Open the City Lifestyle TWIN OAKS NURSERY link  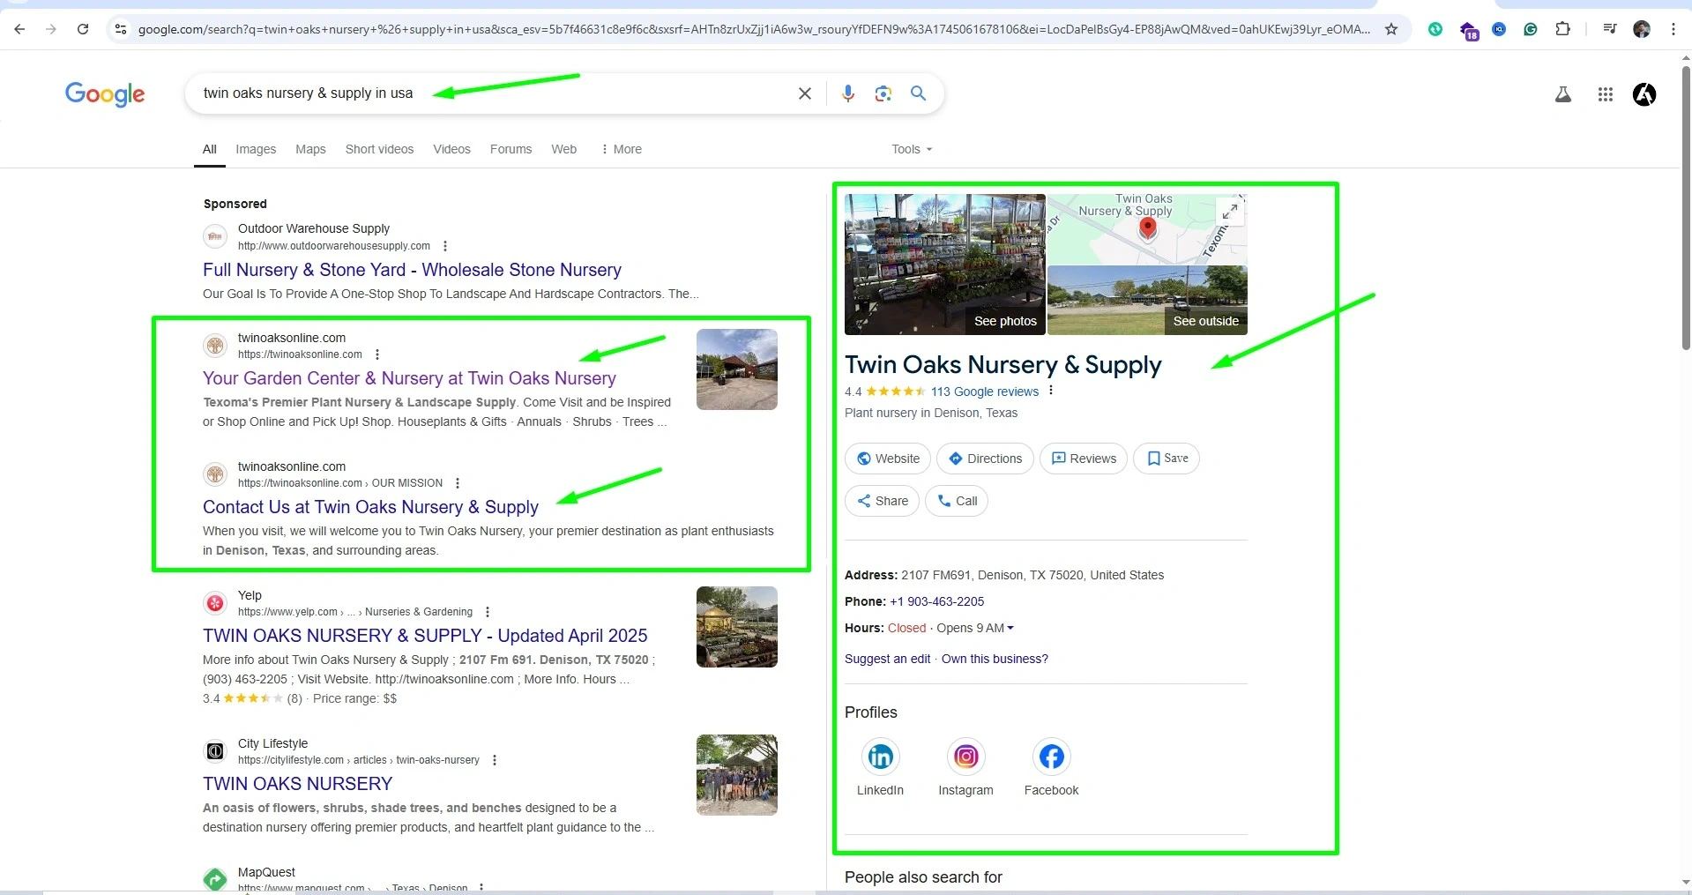pyautogui.click(x=297, y=784)
